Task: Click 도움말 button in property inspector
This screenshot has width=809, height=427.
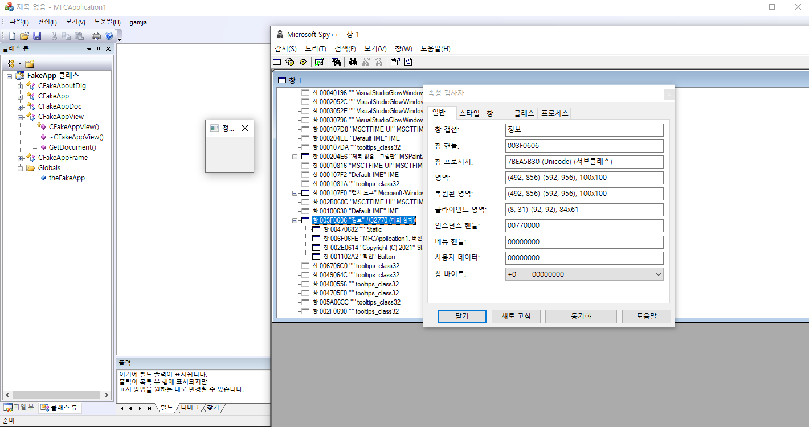Action: point(646,317)
